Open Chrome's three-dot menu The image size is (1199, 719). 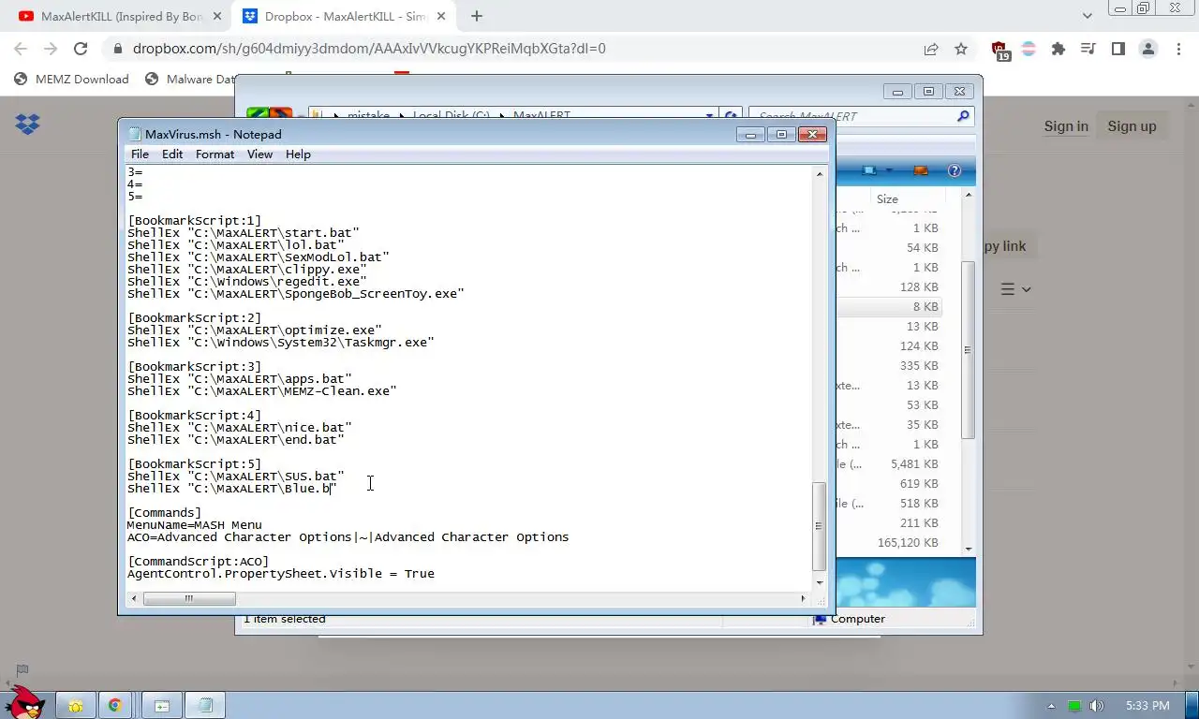pos(1177,49)
